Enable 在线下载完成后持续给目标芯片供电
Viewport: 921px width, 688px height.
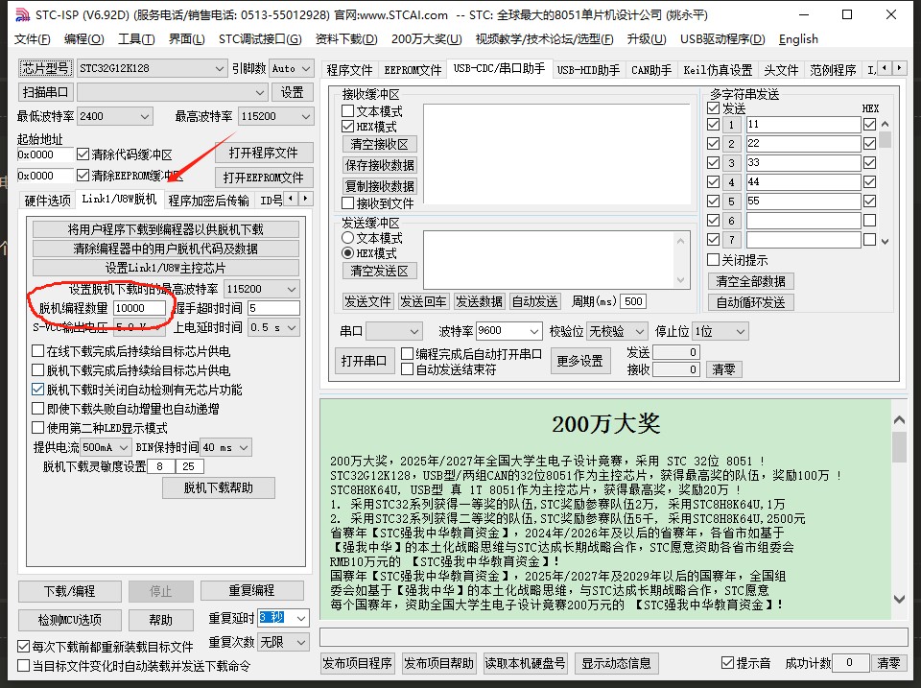tap(38, 351)
